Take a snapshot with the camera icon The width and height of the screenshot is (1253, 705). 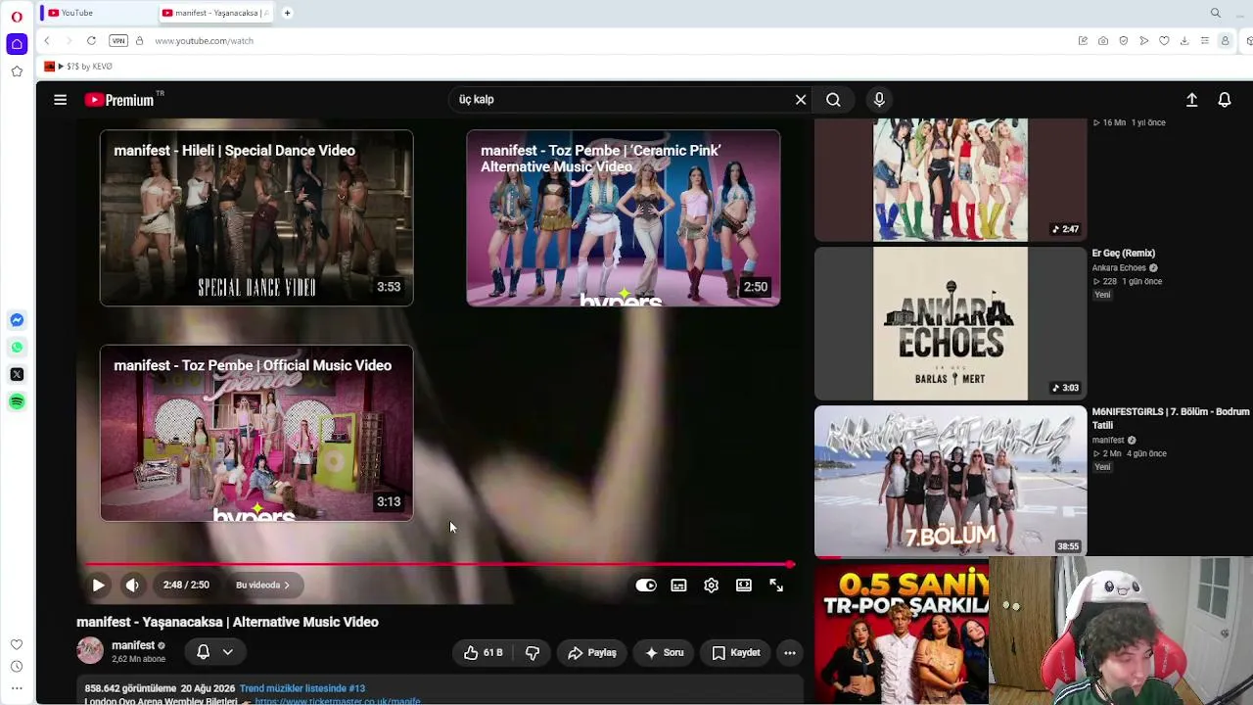tap(1103, 41)
